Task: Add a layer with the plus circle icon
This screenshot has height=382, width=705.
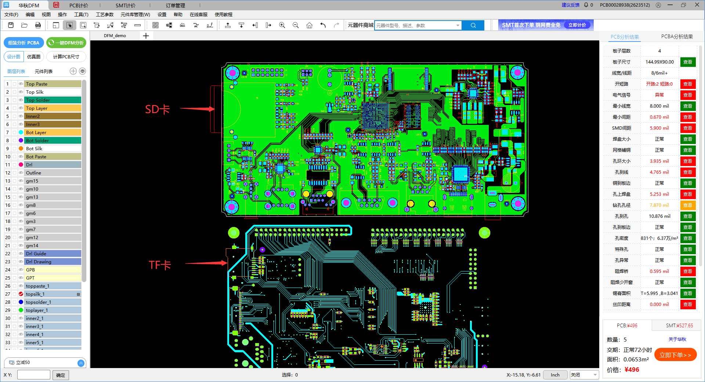Action: tap(73, 71)
